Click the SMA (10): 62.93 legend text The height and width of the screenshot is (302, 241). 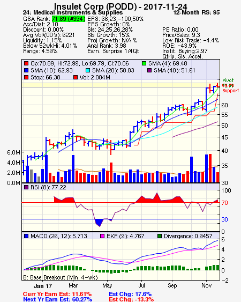pyautogui.click(x=51, y=70)
